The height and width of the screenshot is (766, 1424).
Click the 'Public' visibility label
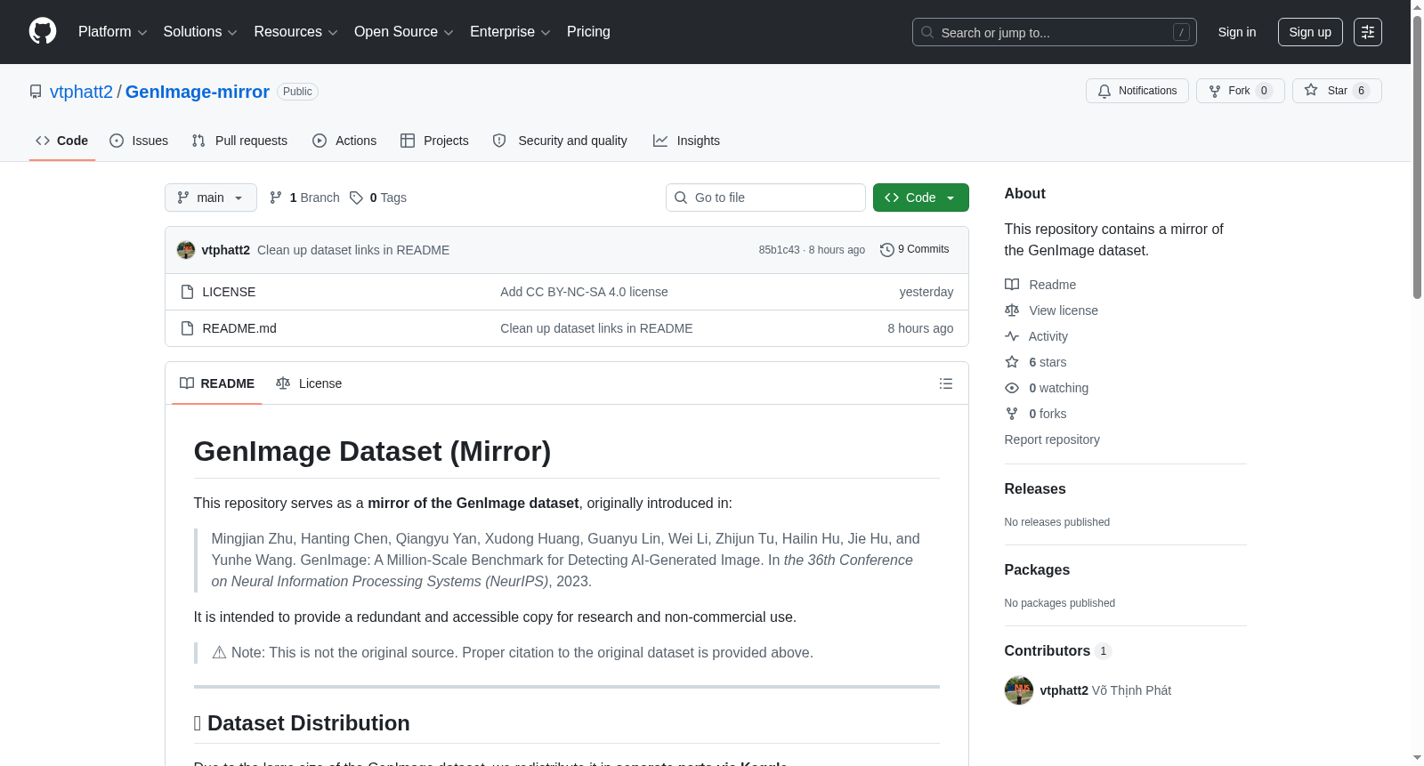click(297, 92)
